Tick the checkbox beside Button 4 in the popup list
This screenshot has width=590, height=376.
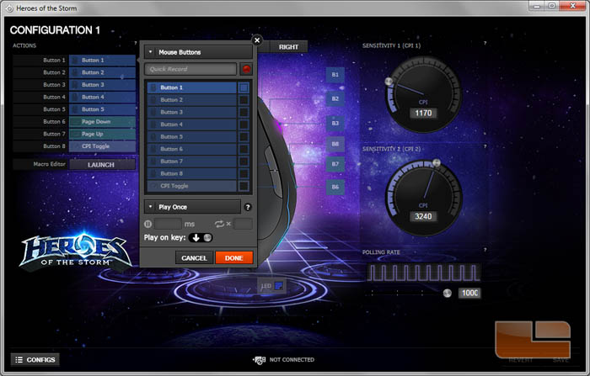tap(244, 124)
